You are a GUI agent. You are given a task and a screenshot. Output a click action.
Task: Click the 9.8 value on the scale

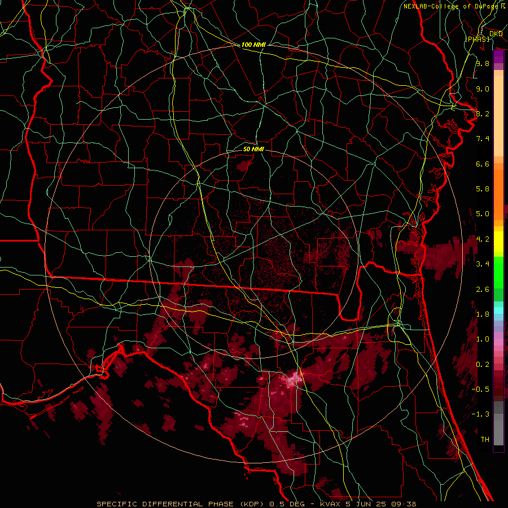[x=483, y=63]
